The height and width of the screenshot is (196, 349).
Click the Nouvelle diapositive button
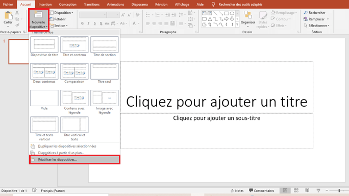click(x=38, y=20)
